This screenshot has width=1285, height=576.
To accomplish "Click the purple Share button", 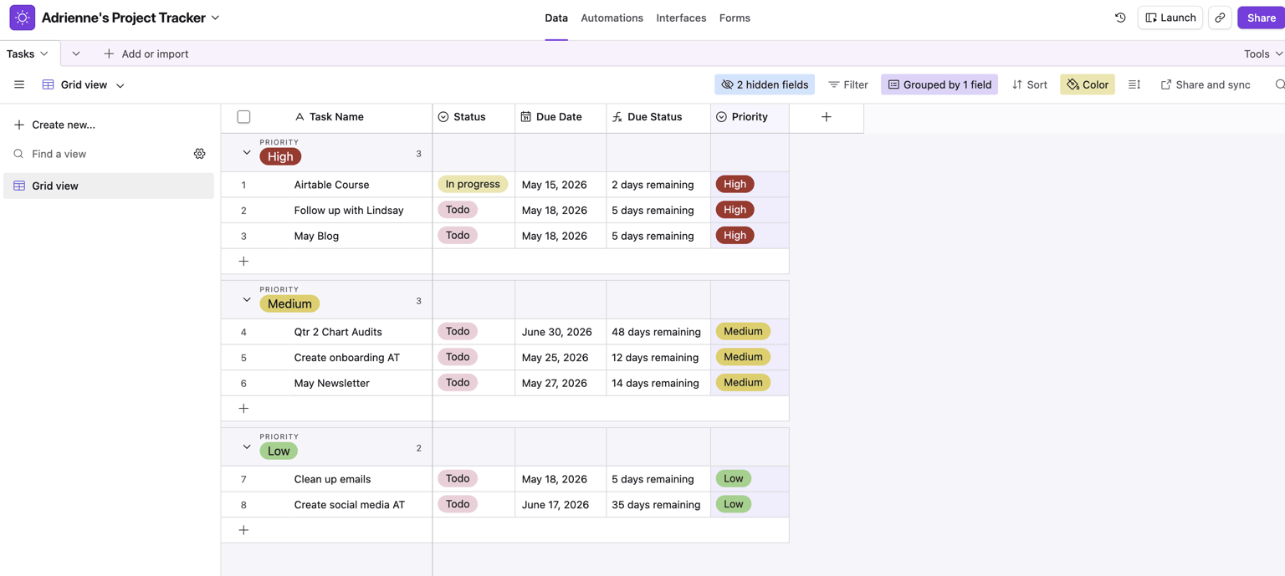I will [1261, 18].
